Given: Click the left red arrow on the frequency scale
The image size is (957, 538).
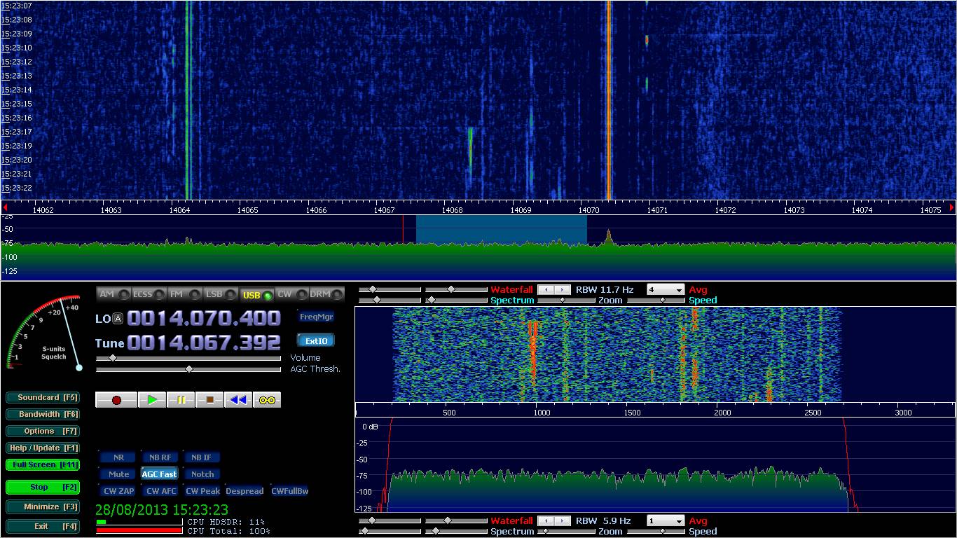Looking at the screenshot, I should 5,207.
